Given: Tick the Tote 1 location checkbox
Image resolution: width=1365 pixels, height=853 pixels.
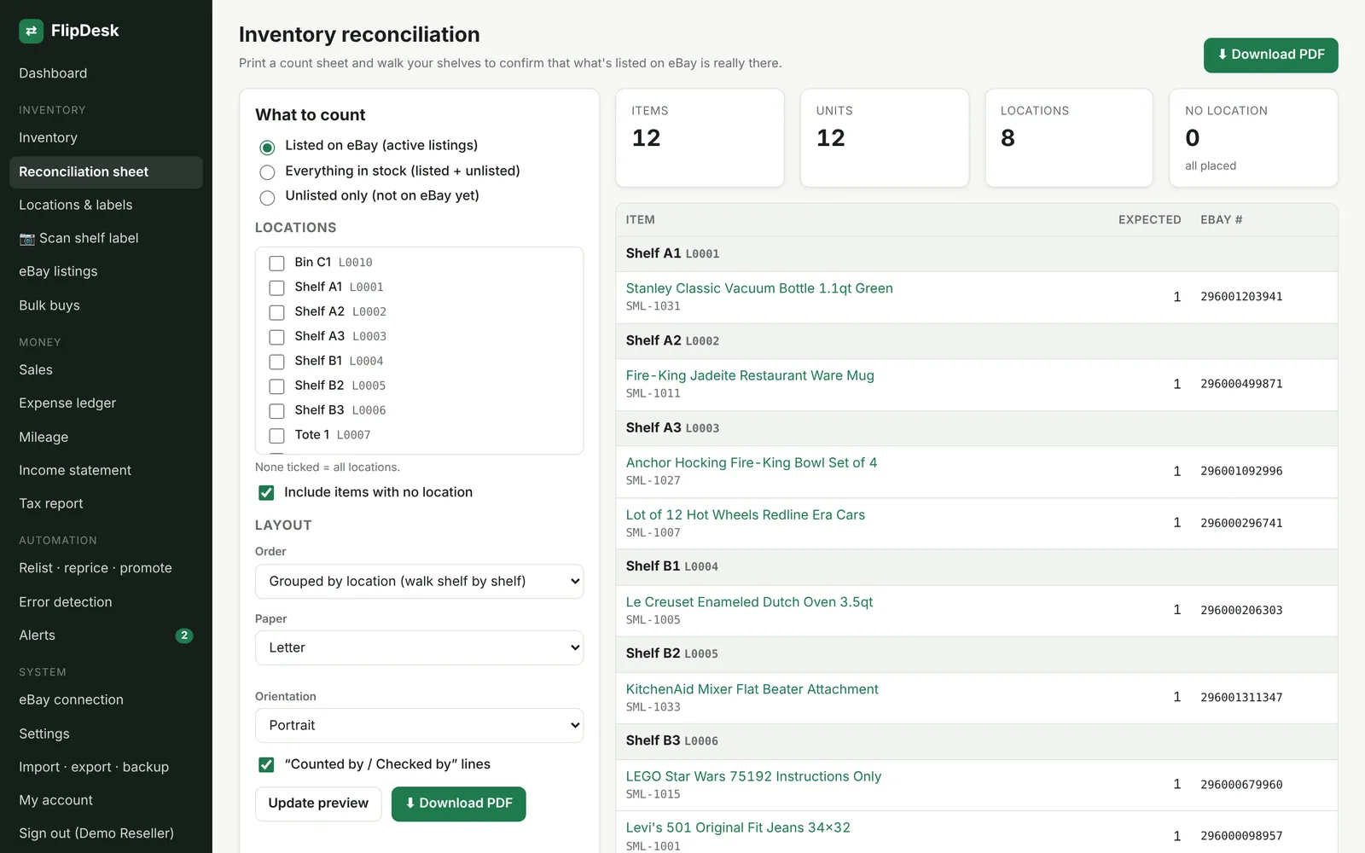Looking at the screenshot, I should (x=276, y=436).
